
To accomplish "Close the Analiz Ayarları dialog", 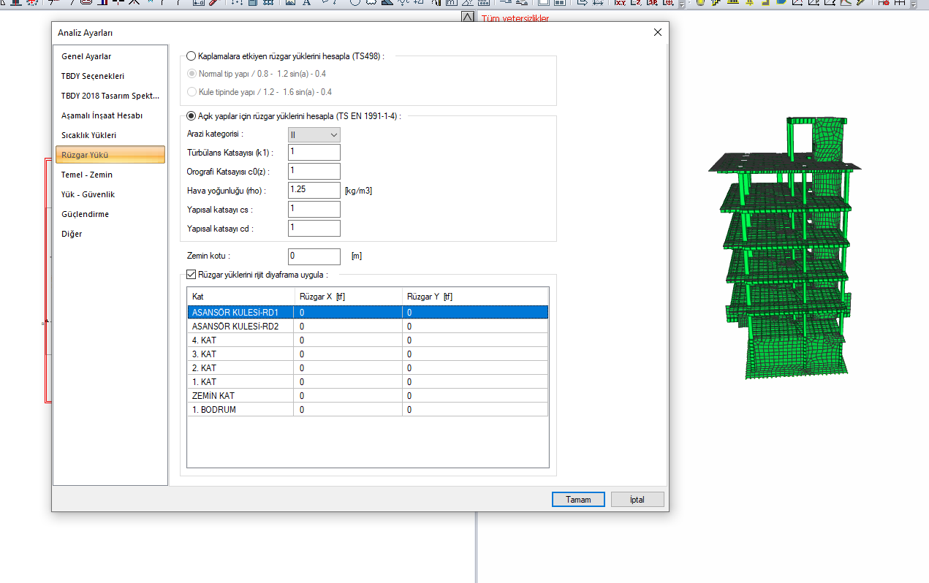I will [657, 32].
